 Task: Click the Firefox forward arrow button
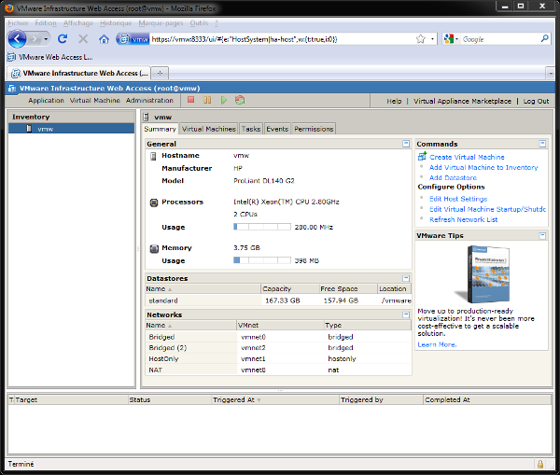pos(35,38)
